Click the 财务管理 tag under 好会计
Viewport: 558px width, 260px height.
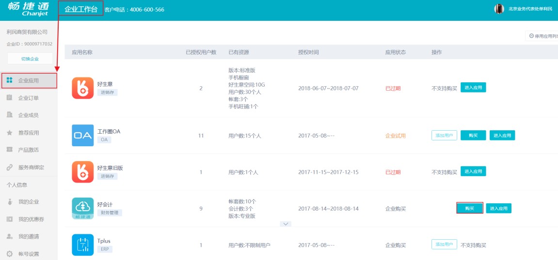point(110,213)
